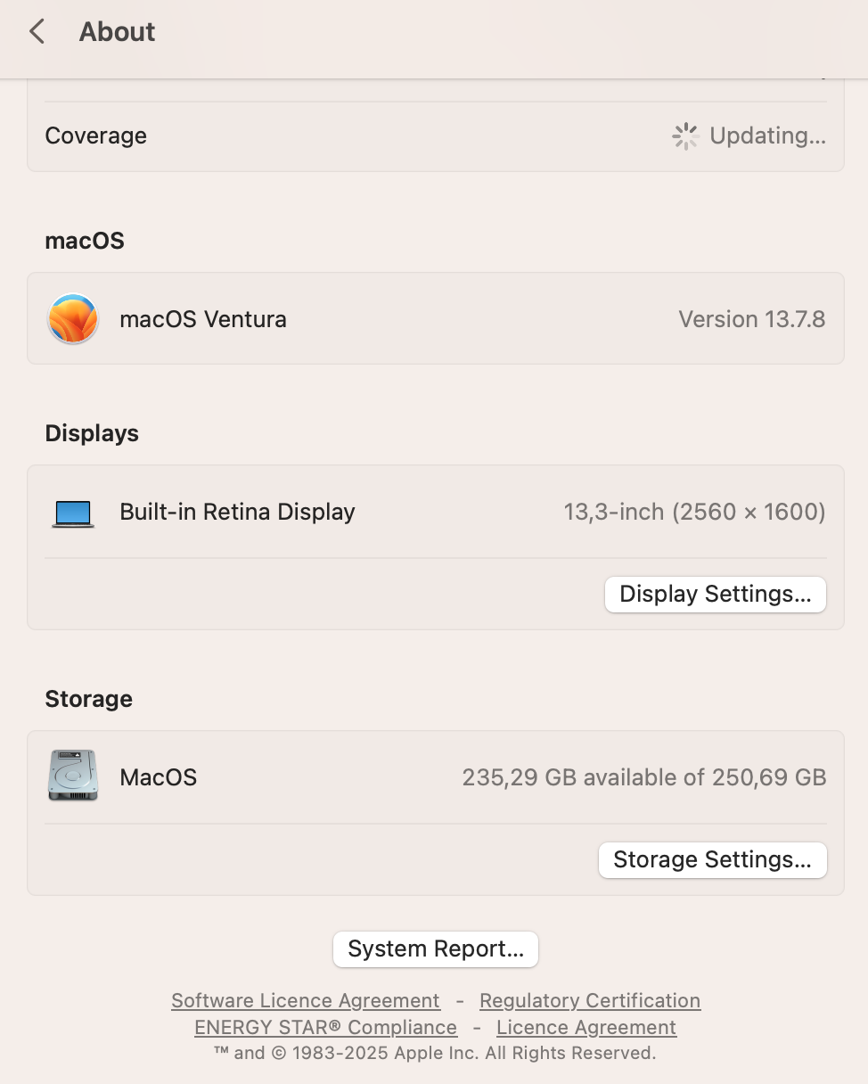Screen dimensions: 868x1084
Task: Open the Software Licence Agreement link
Action: [x=306, y=1000]
